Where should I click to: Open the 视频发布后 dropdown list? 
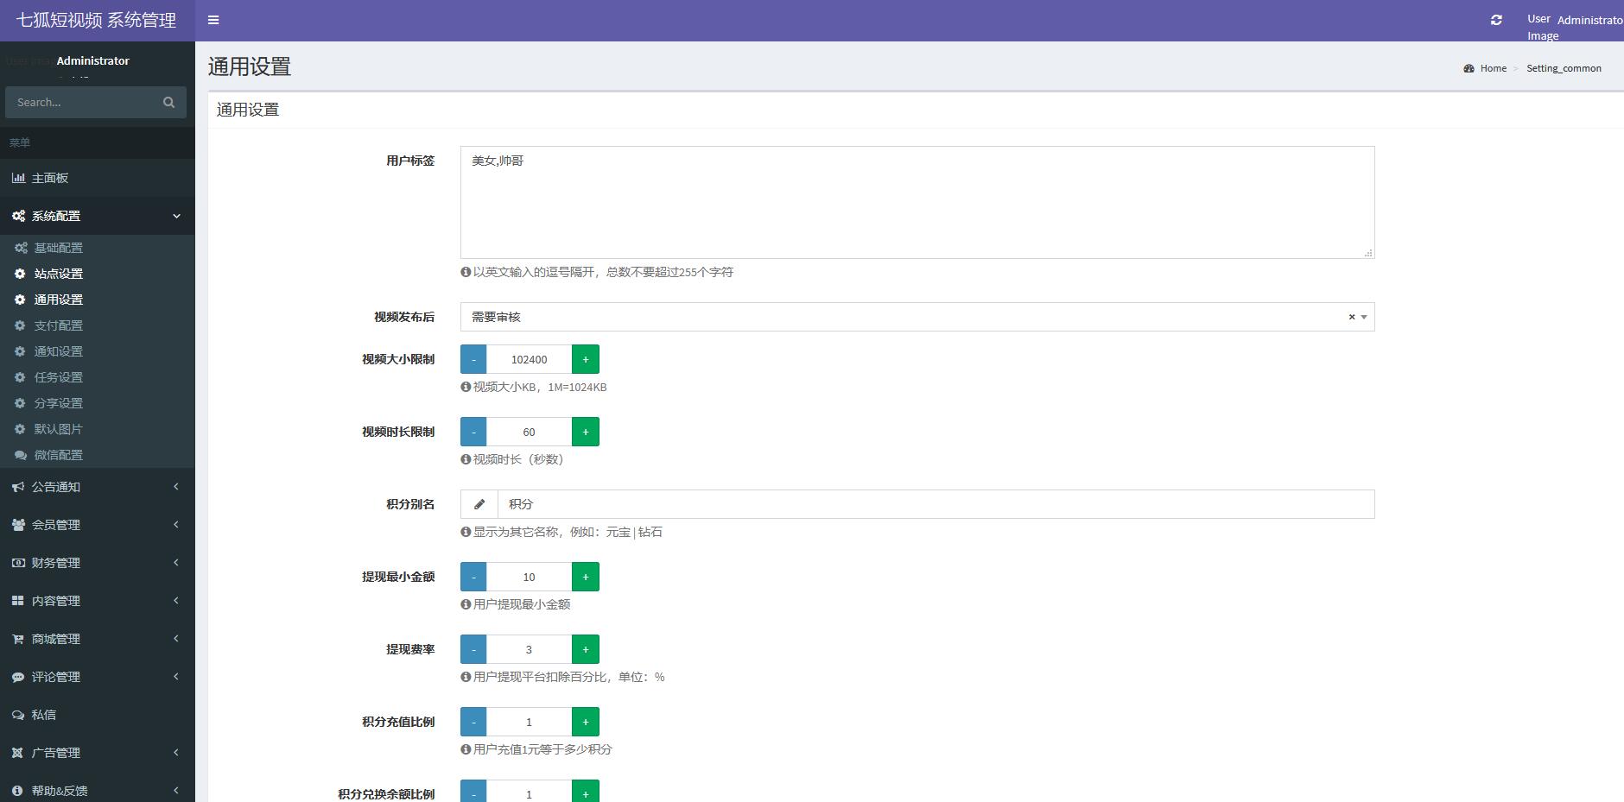(907, 317)
